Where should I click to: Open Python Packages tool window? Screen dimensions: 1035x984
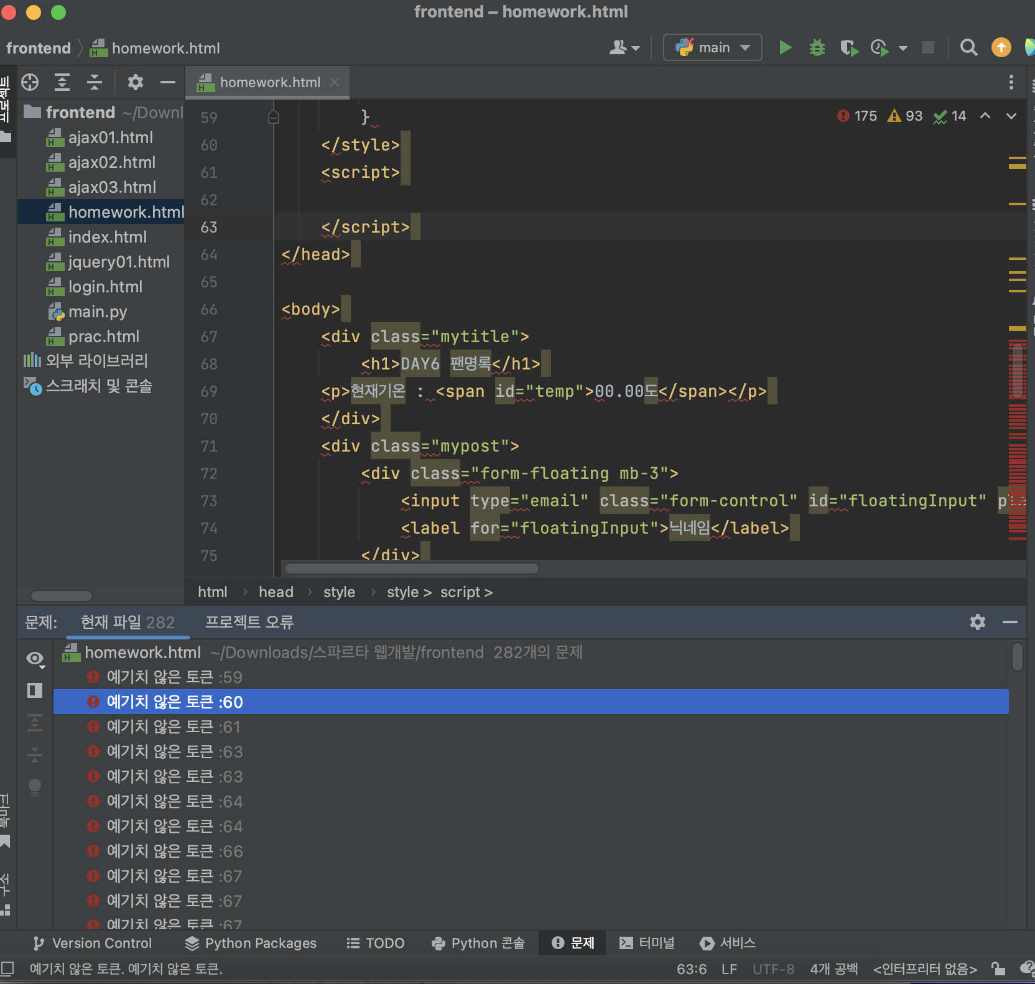tap(251, 943)
